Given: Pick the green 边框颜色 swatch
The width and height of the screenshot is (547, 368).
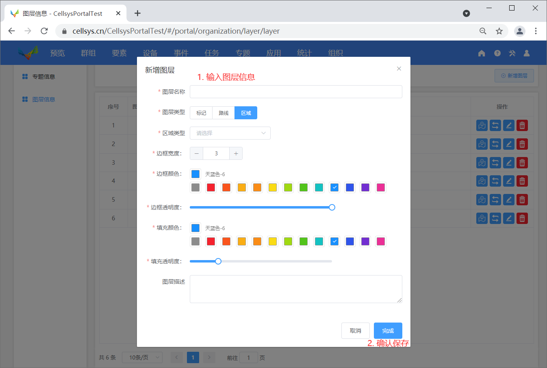Looking at the screenshot, I should coord(304,187).
